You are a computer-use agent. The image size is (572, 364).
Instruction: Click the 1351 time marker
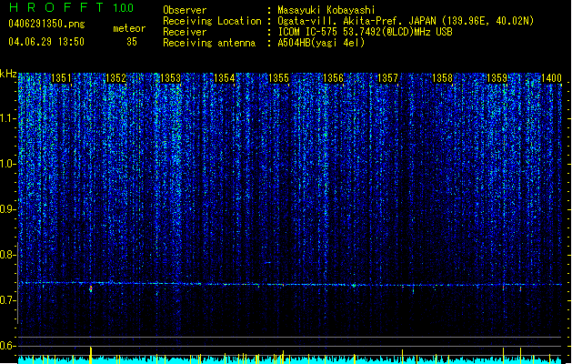coord(61,78)
